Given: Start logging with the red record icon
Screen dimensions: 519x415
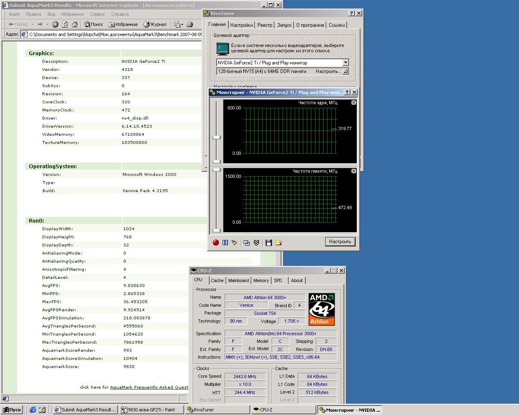Looking at the screenshot, I should [216, 242].
